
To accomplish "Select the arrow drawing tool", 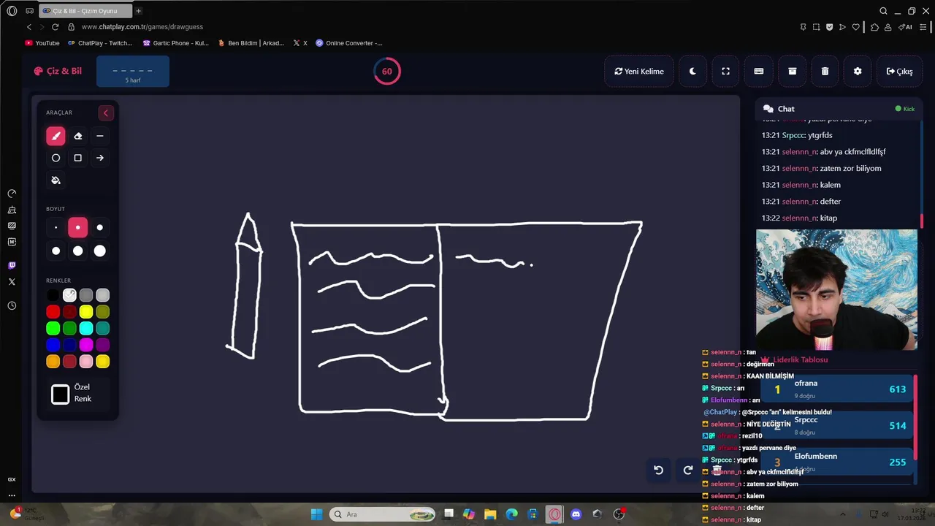I will 100,158.
